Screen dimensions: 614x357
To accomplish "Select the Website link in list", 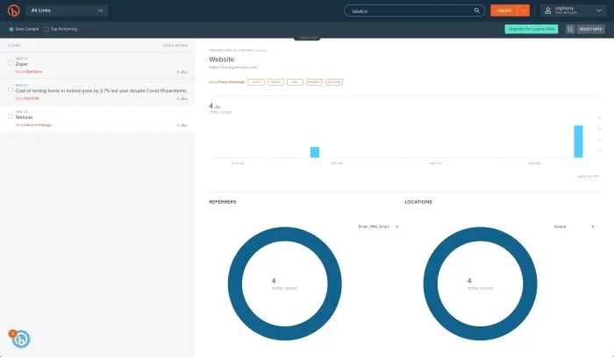I will [x=97, y=118].
